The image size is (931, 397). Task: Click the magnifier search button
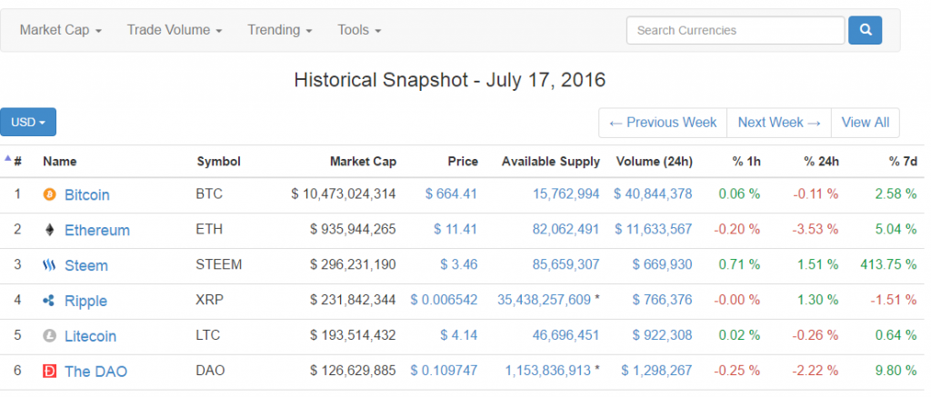click(x=866, y=30)
